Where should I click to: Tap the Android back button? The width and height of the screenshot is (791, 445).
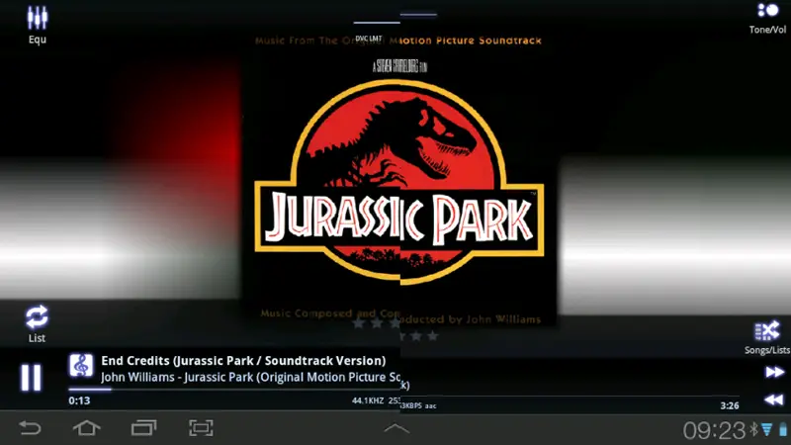click(x=30, y=428)
